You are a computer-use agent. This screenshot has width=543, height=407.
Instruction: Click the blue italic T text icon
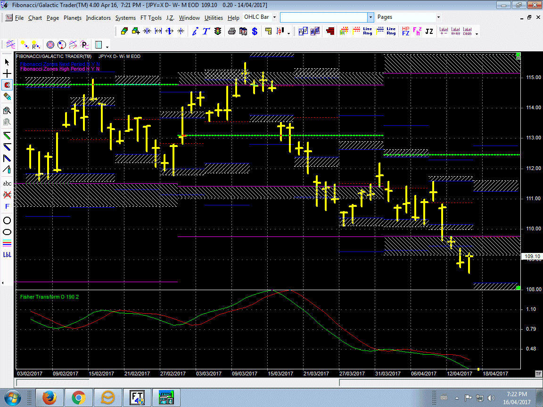click(x=206, y=32)
